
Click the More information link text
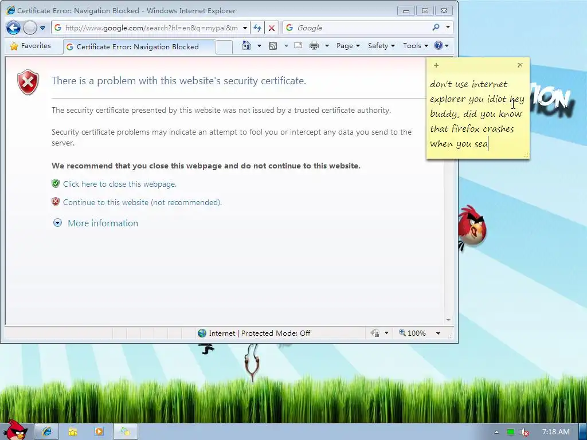point(103,223)
